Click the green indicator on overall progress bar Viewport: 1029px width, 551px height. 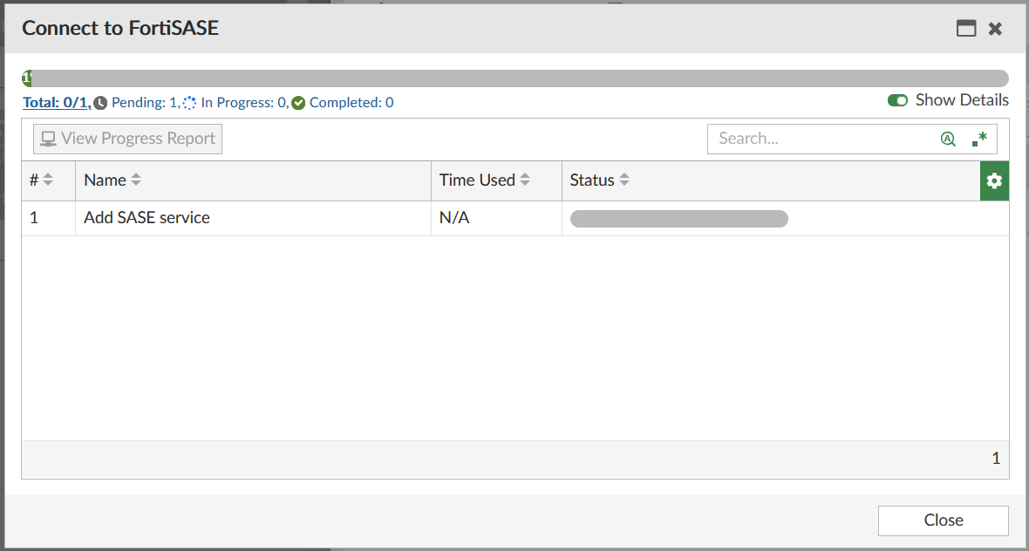[24, 77]
